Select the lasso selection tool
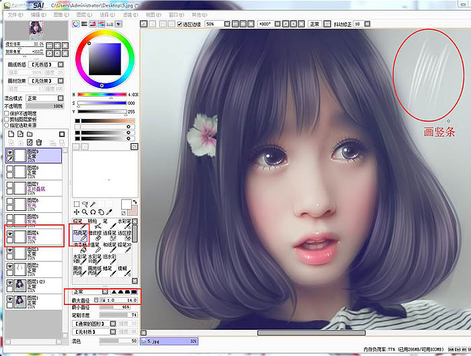The width and height of the screenshot is (471, 356). (85, 204)
